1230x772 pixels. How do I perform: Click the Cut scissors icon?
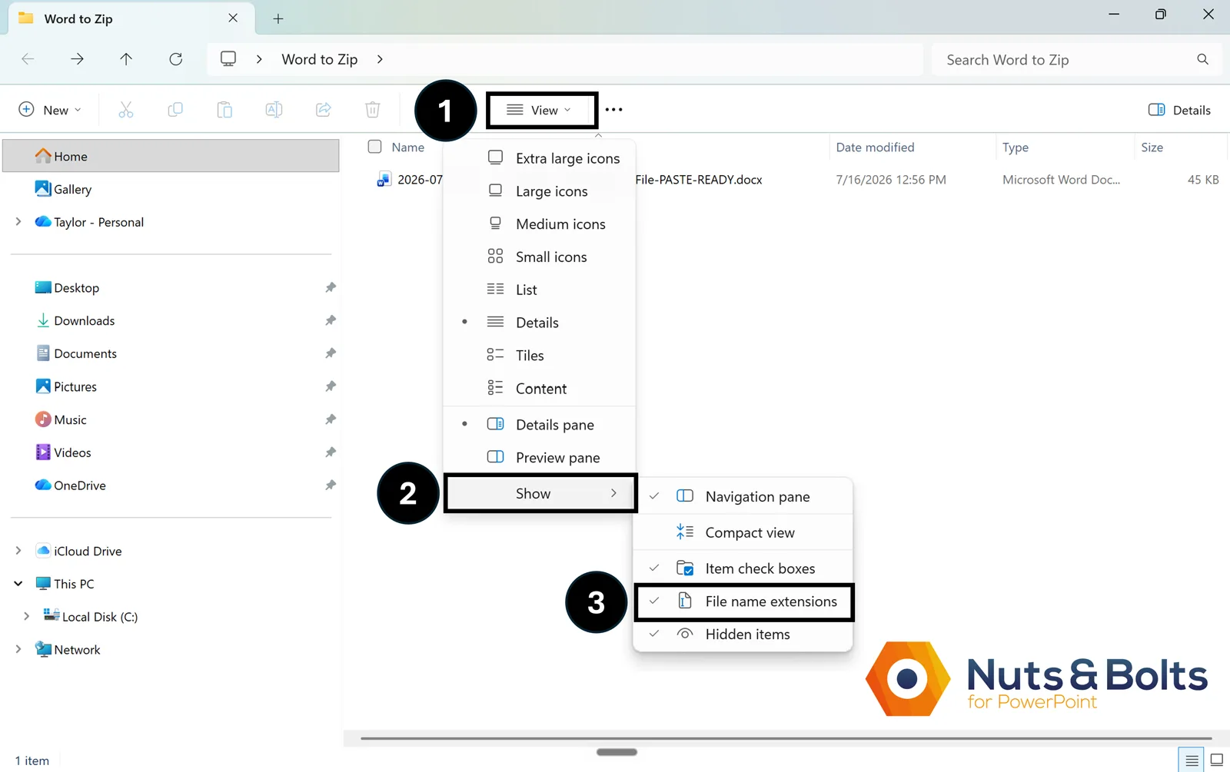tap(126, 110)
